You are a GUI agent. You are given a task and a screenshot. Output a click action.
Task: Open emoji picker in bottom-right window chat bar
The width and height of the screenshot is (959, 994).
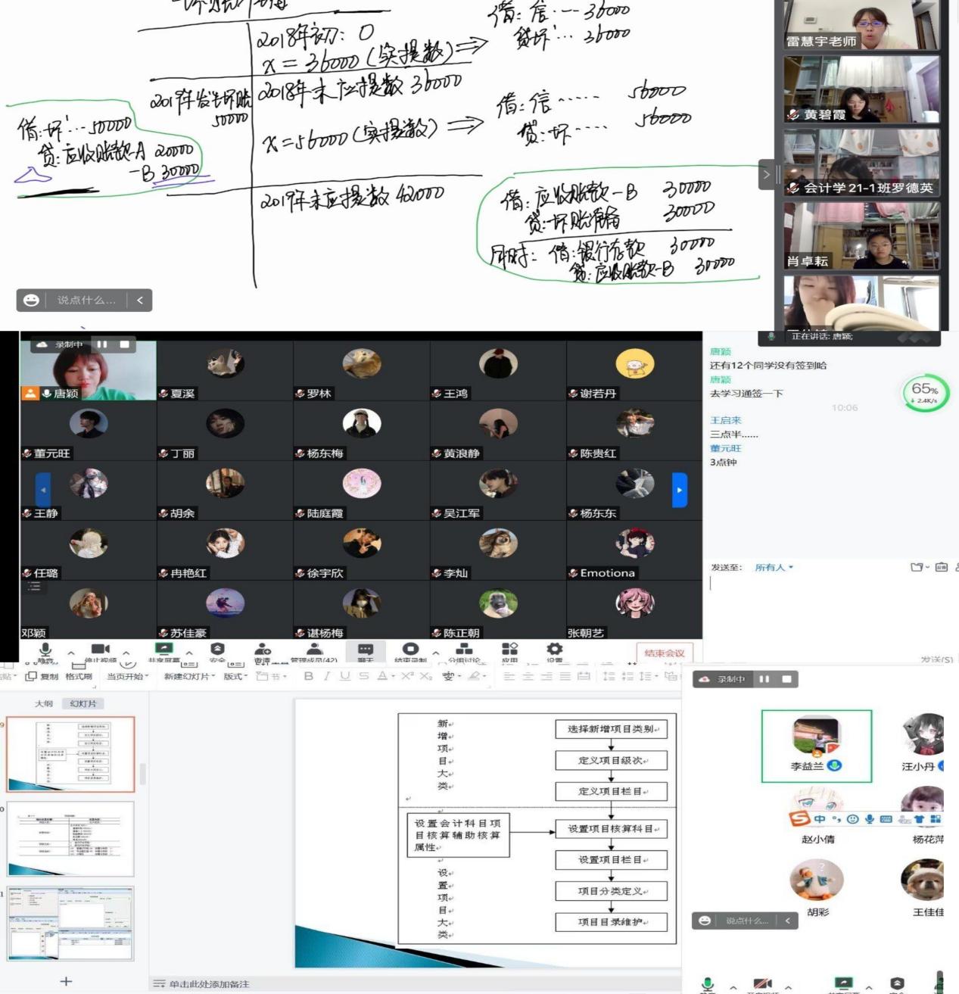705,921
